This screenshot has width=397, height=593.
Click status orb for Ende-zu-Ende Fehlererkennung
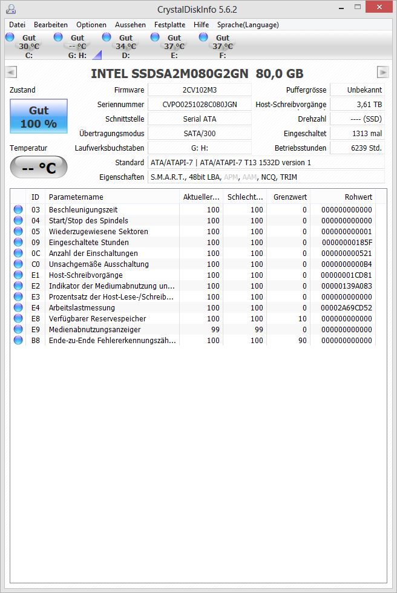pos(18,340)
